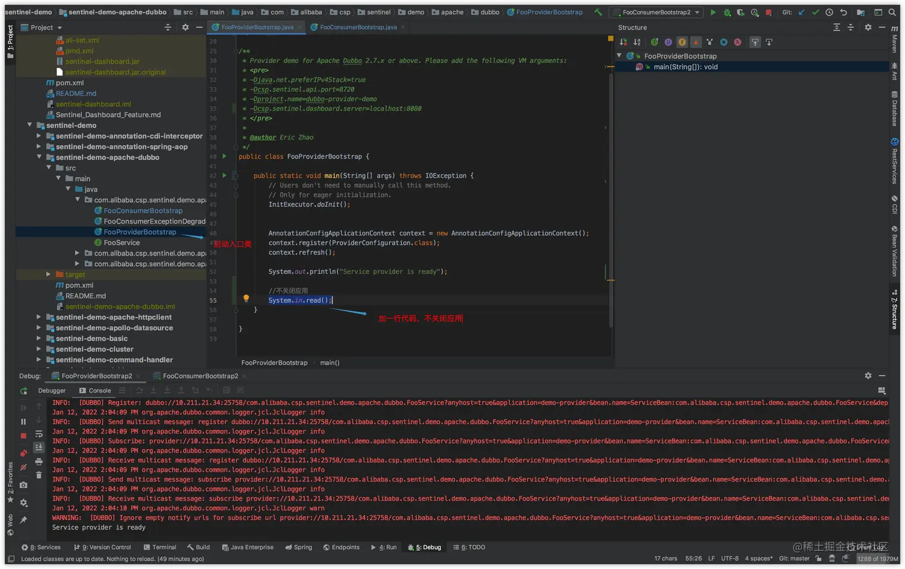The image size is (905, 569).
Task: Toggle Autoscroll to Source in Structure
Action: click(x=755, y=42)
